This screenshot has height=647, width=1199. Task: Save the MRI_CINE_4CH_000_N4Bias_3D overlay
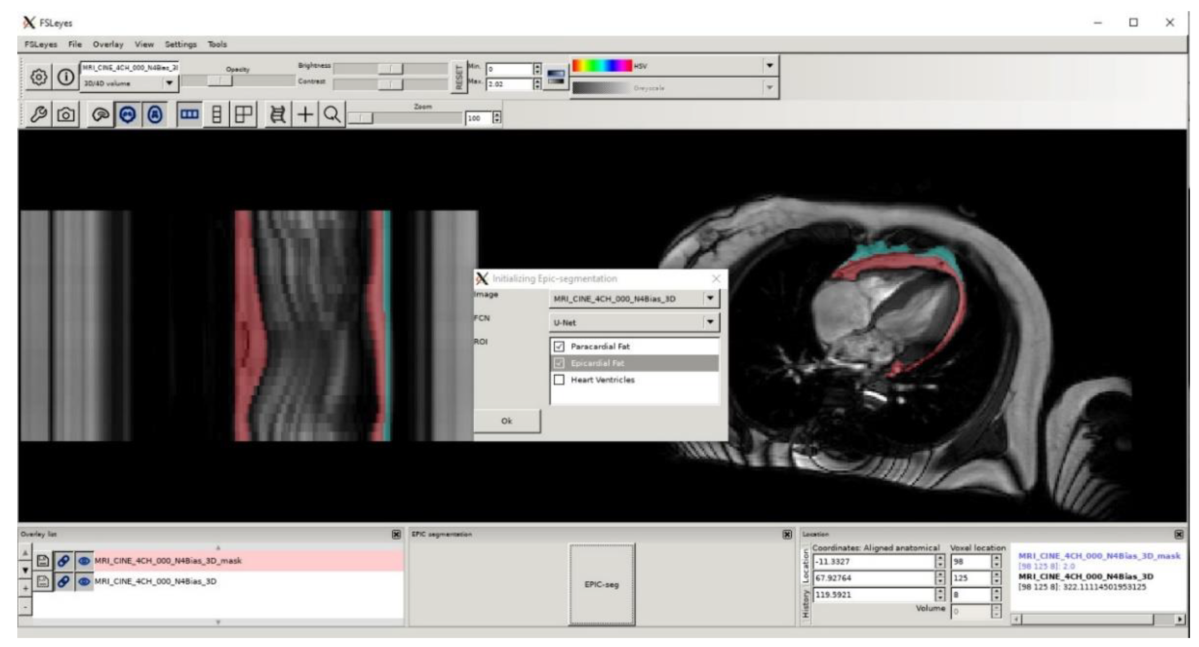43,581
